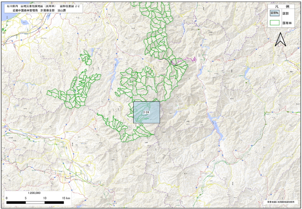Click the 凡例 legend heading
The width and height of the screenshot is (302, 209).
pos(281,6)
